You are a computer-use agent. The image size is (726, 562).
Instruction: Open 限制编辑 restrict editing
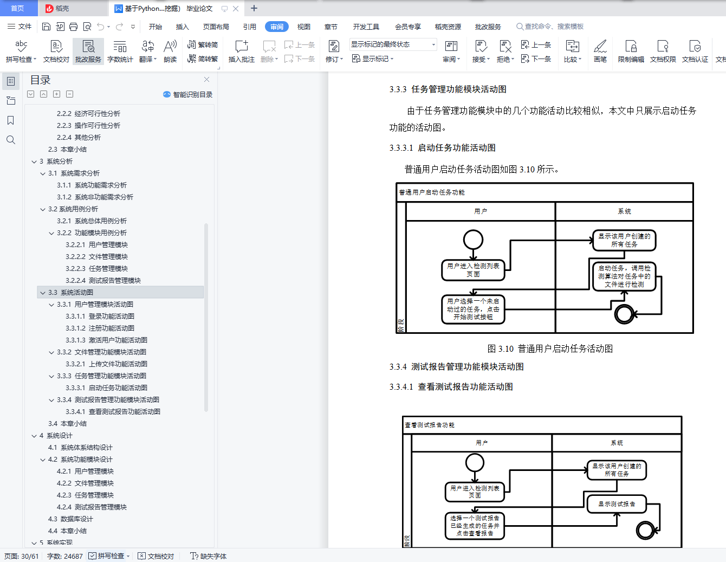(x=631, y=51)
